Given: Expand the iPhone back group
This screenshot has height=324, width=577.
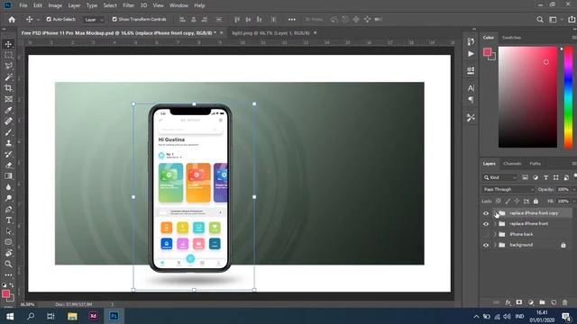Looking at the screenshot, I should pyautogui.click(x=495, y=234).
